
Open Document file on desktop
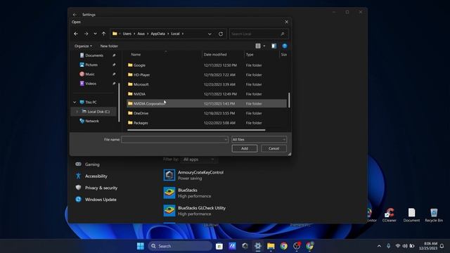[x=411, y=215]
